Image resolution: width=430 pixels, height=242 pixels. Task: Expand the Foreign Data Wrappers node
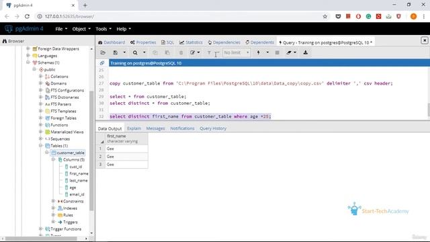[28, 48]
